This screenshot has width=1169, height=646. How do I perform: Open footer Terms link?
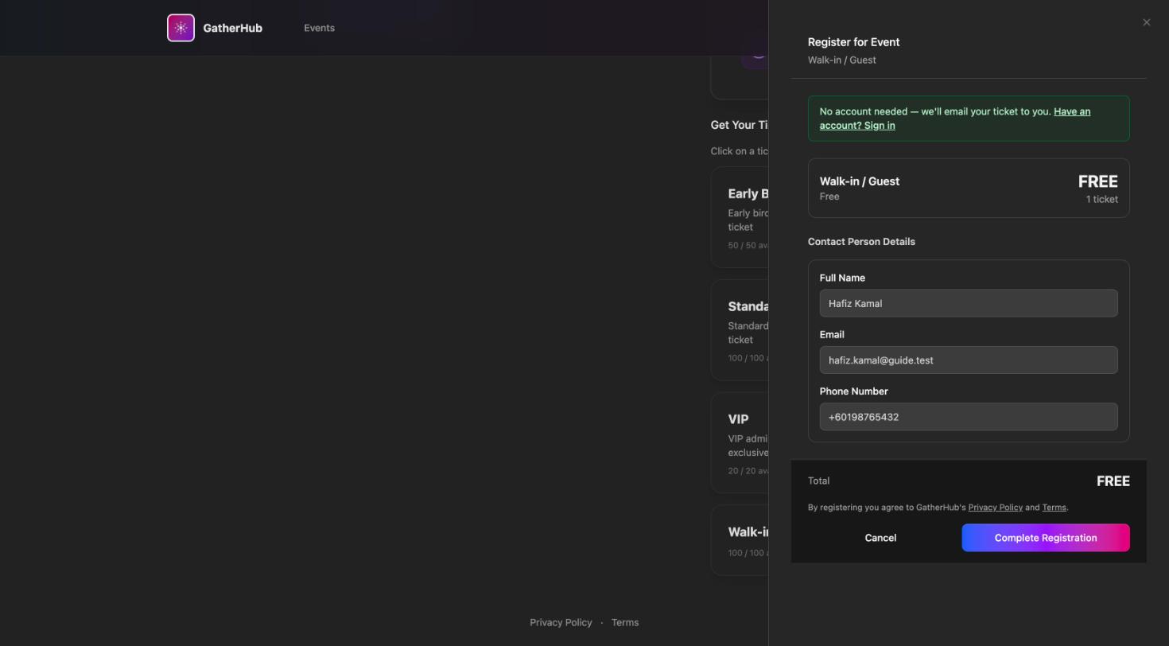click(x=625, y=623)
